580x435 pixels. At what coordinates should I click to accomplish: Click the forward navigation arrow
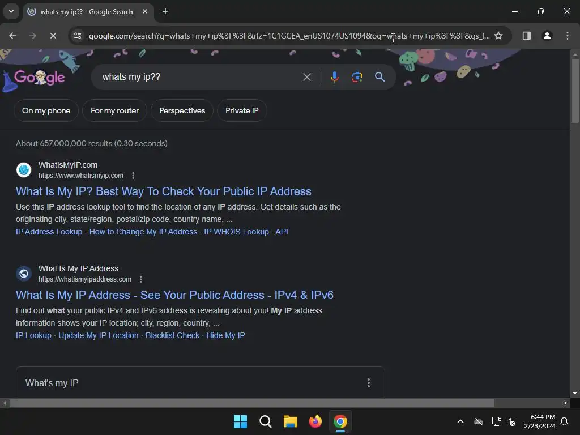[33, 36]
